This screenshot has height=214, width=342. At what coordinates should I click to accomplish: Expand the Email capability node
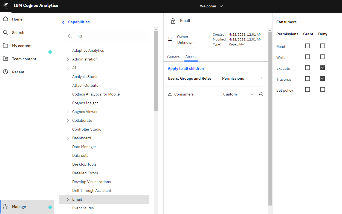point(68,199)
